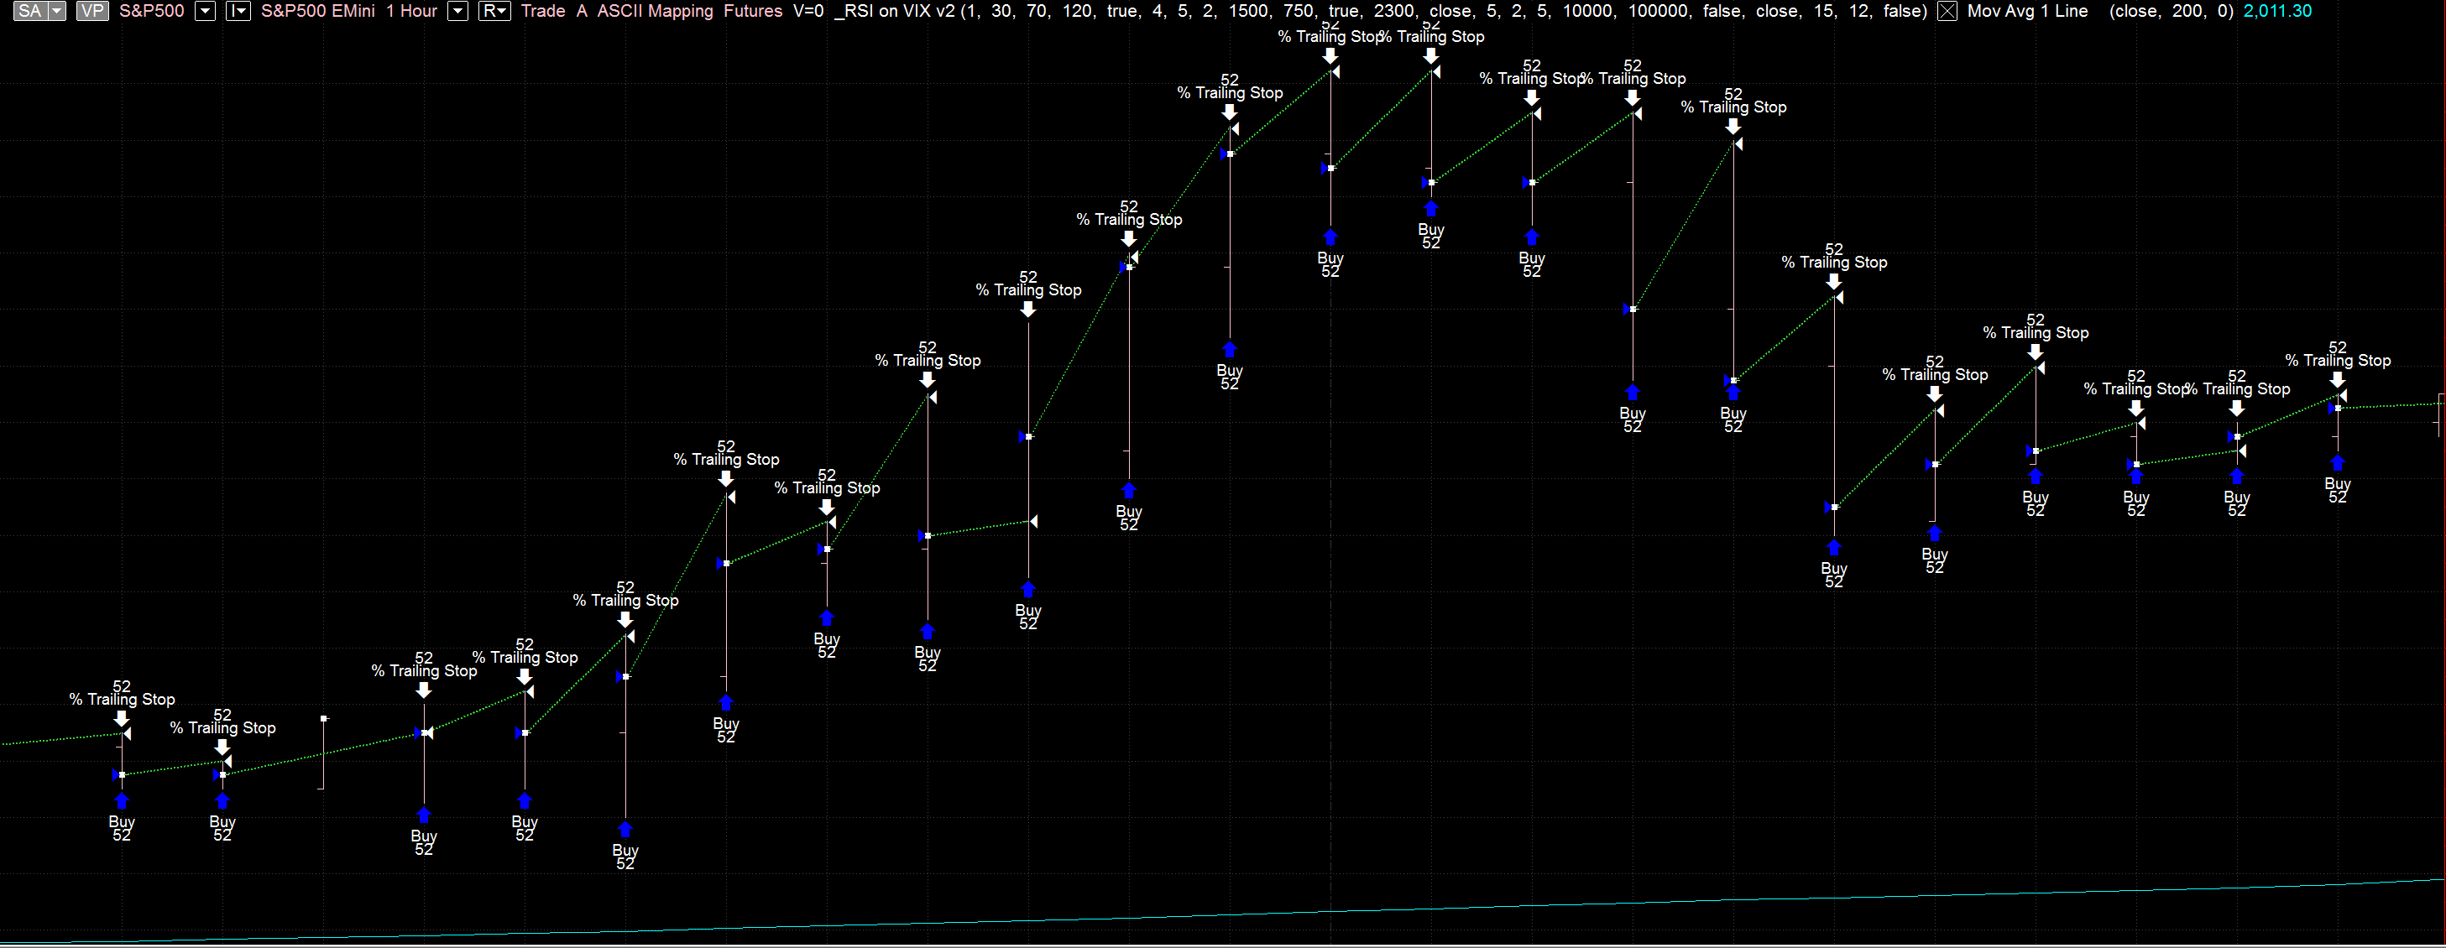Open the dropdown arrow beside SA
Viewport: 2446px width, 948px height.
(x=57, y=12)
